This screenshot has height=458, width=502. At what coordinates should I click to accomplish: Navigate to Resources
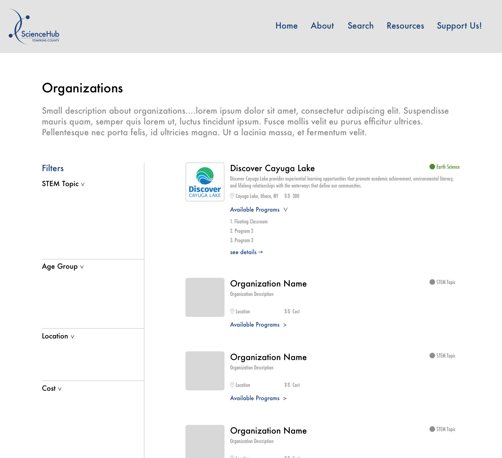(x=405, y=26)
